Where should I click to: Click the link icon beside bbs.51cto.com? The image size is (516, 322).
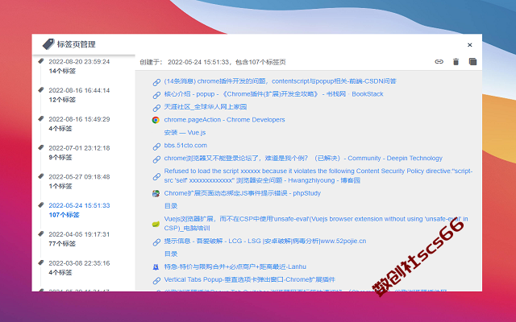pyautogui.click(x=156, y=147)
